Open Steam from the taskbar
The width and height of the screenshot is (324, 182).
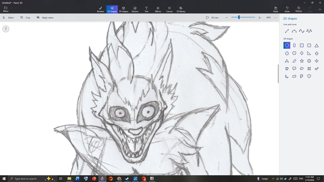(x=127, y=178)
